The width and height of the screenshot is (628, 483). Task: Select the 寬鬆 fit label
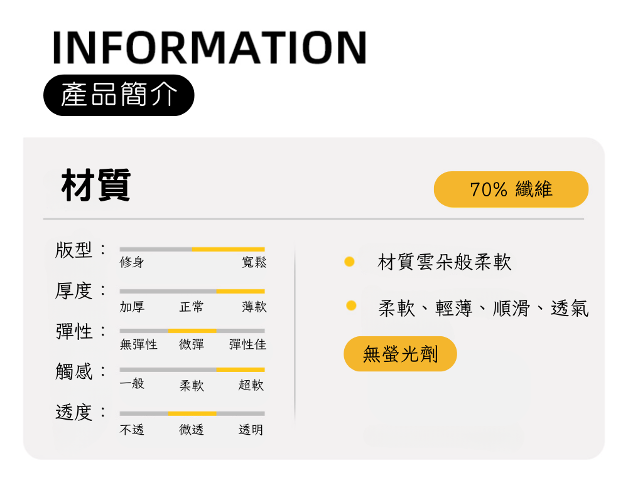(254, 263)
